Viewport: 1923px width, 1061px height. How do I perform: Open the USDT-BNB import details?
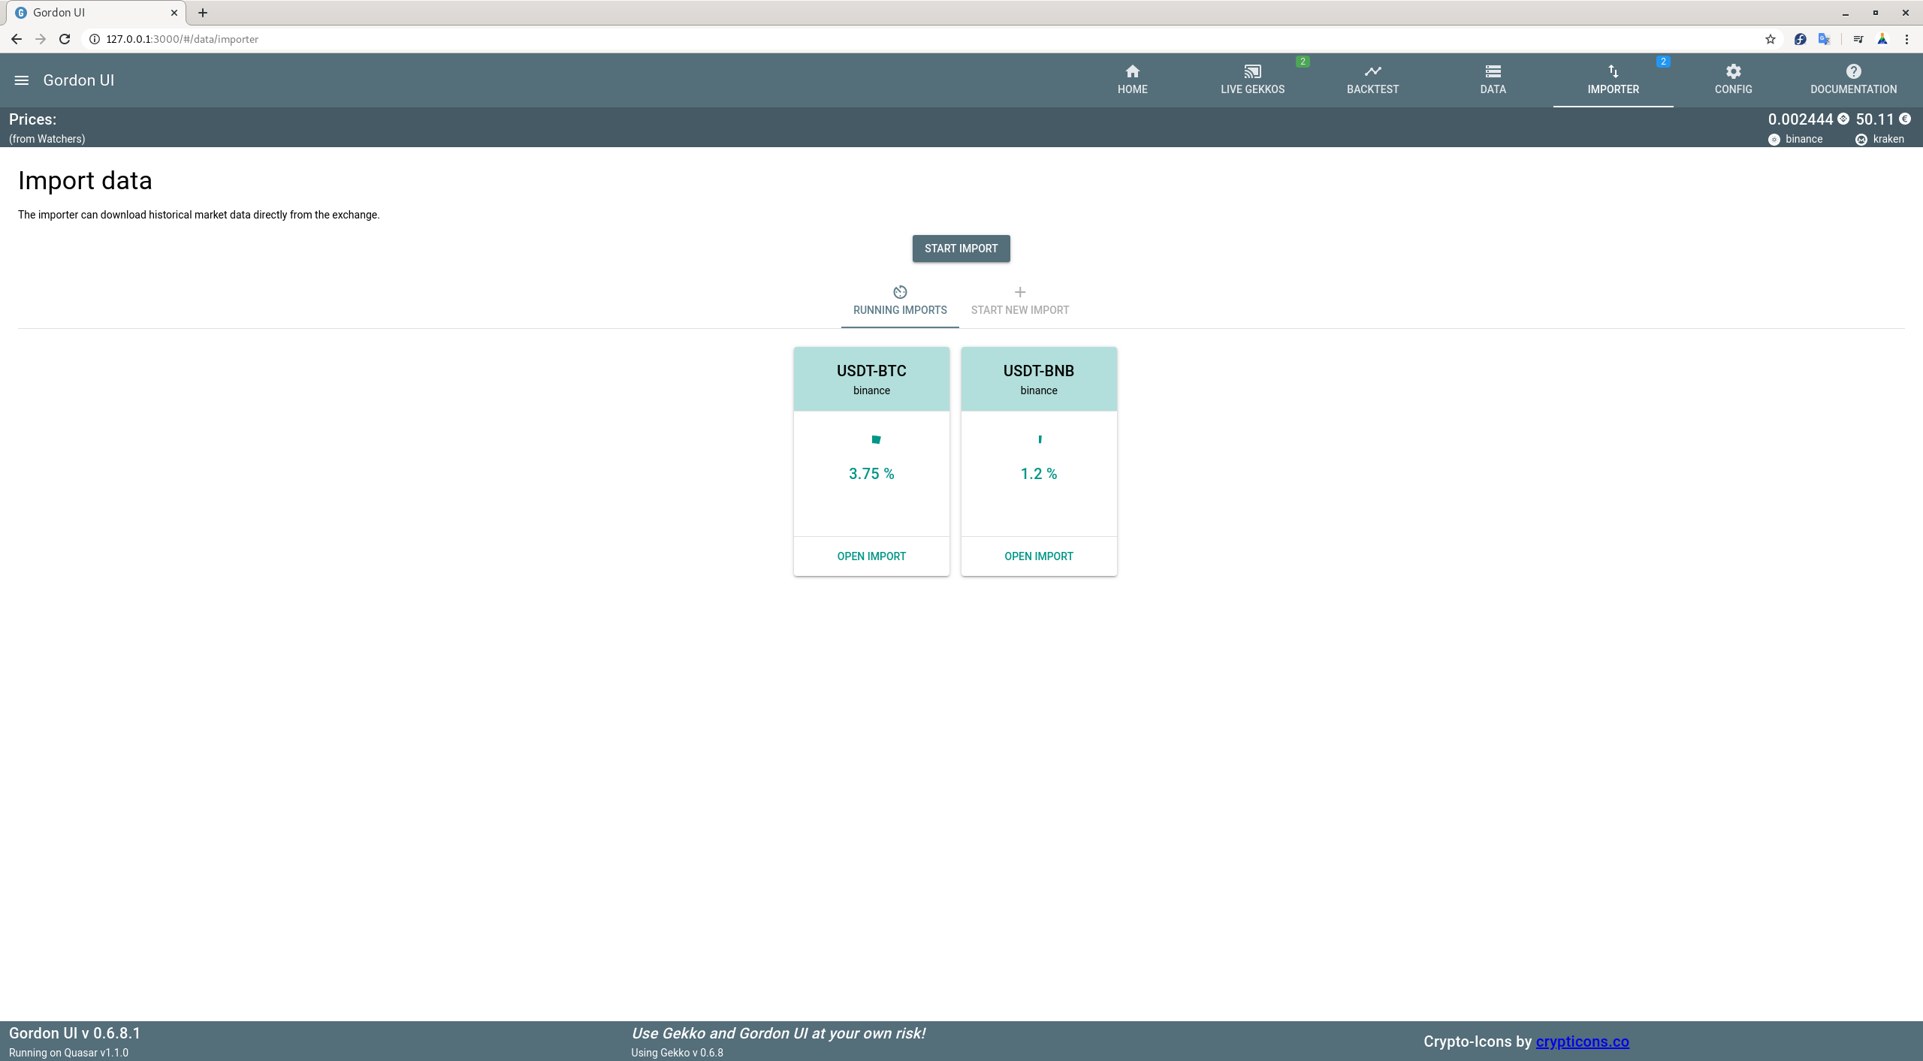[1039, 556]
